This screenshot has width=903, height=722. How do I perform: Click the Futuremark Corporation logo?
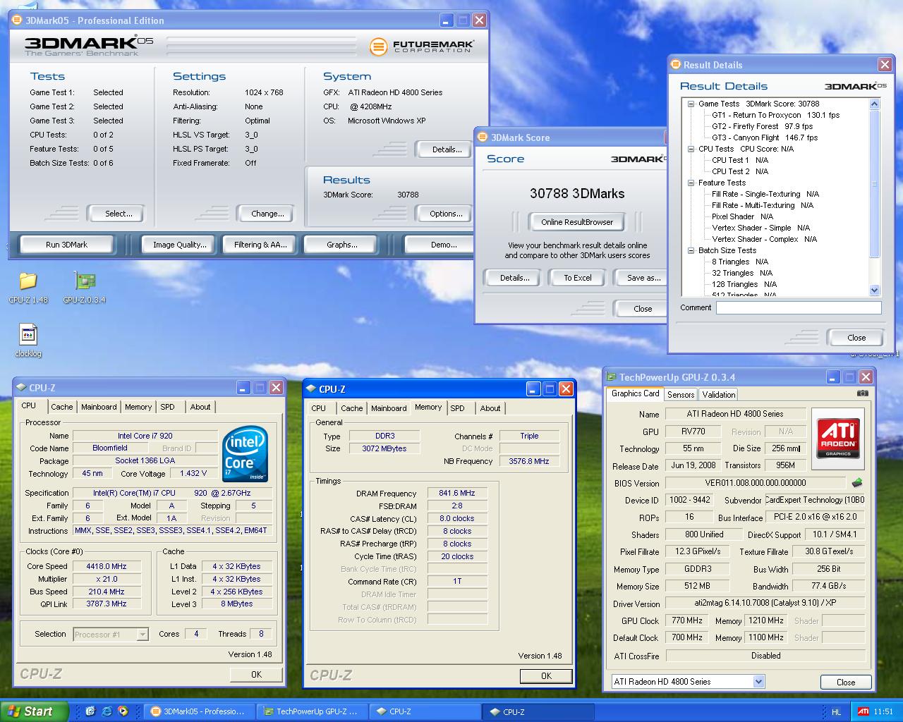click(x=422, y=47)
